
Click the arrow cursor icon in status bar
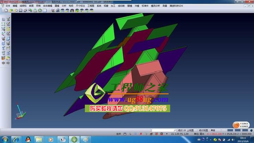(x=130, y=134)
